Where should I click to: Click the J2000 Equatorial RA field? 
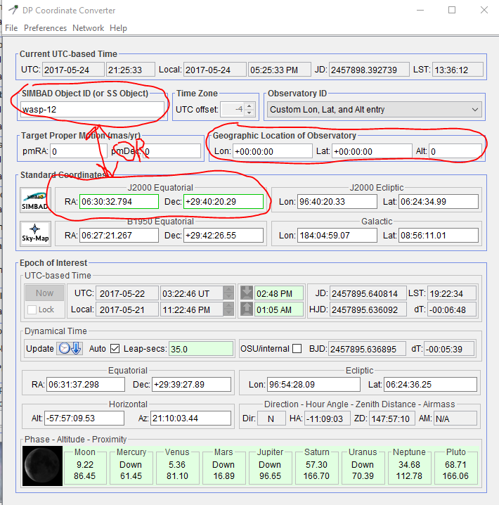pos(119,202)
